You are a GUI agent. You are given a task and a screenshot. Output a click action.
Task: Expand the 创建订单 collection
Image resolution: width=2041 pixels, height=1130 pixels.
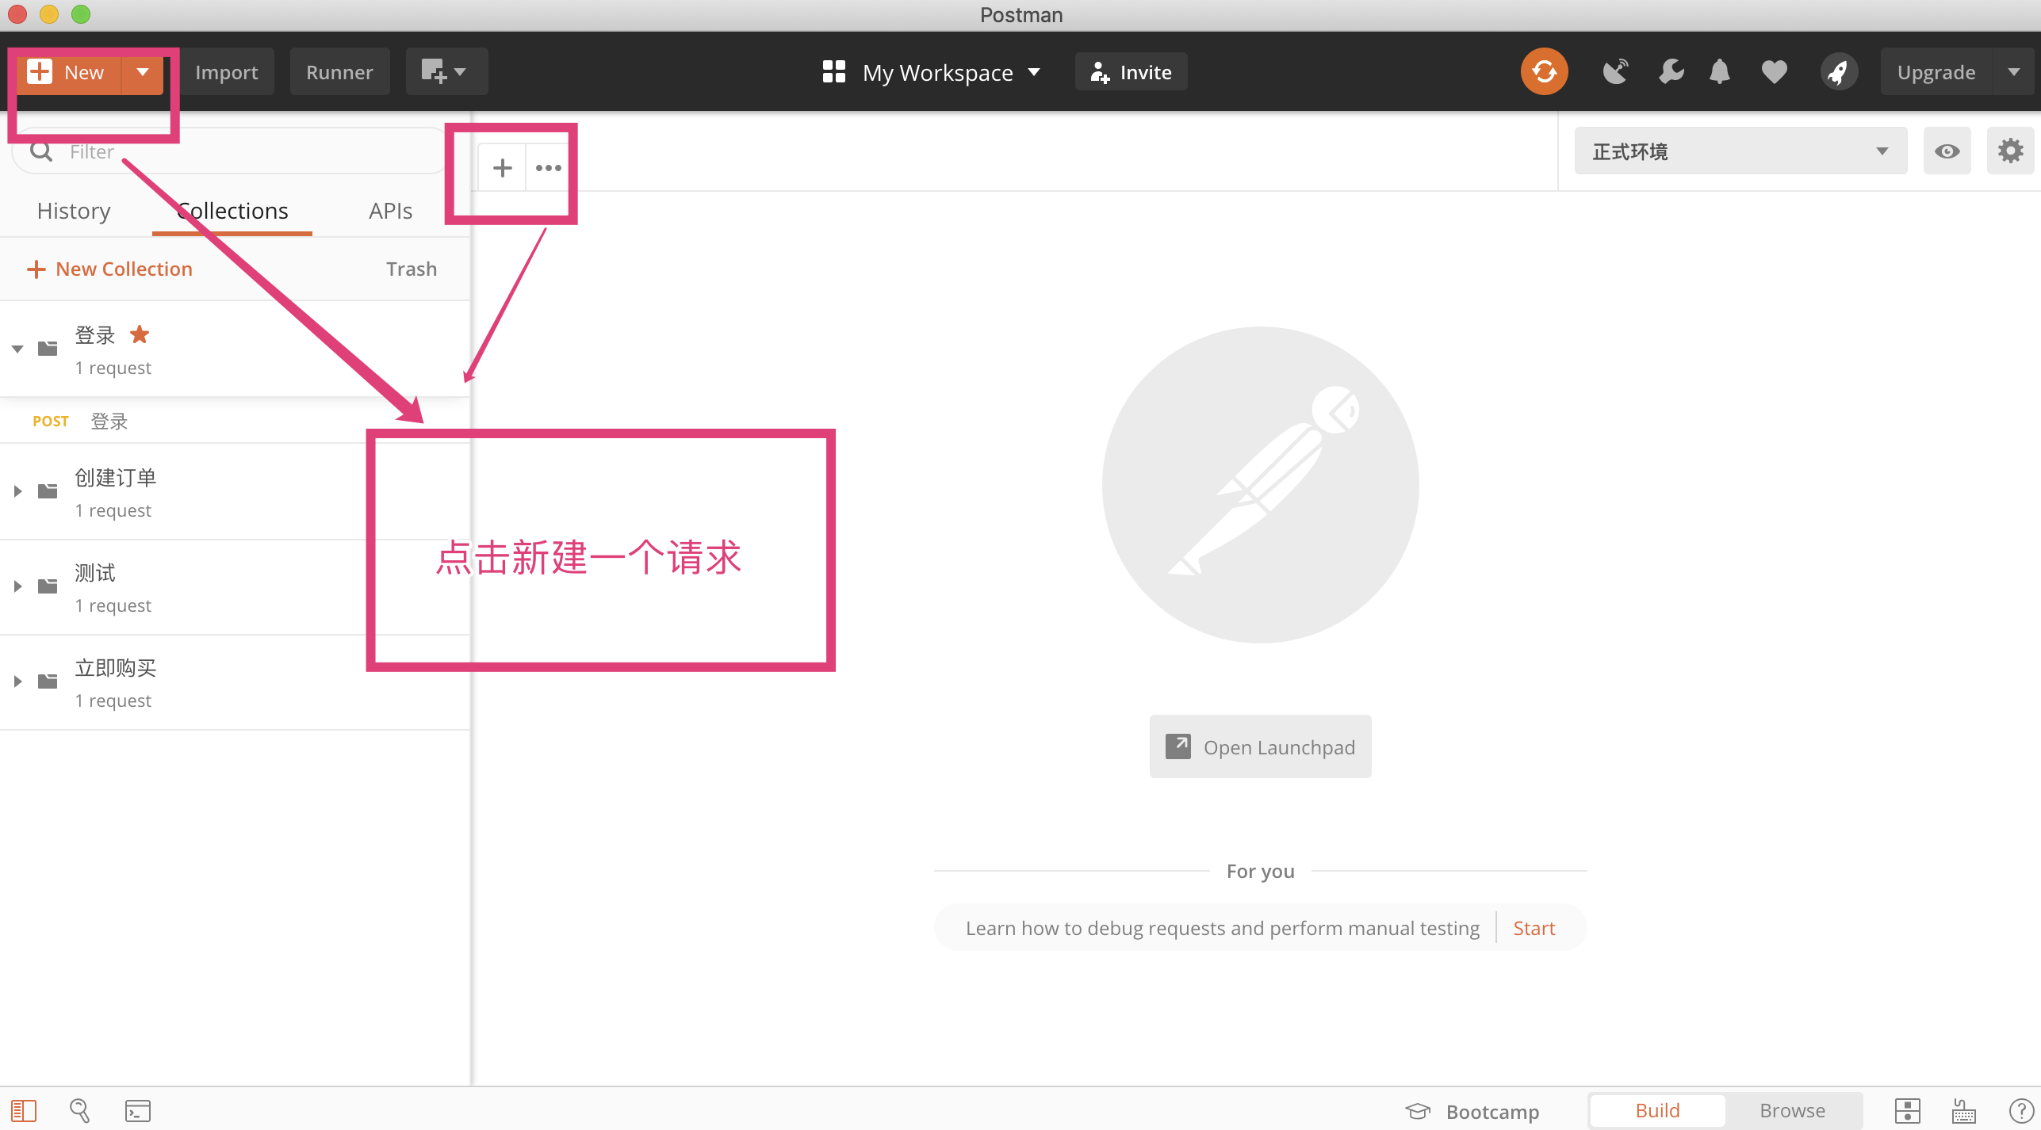[x=18, y=491]
